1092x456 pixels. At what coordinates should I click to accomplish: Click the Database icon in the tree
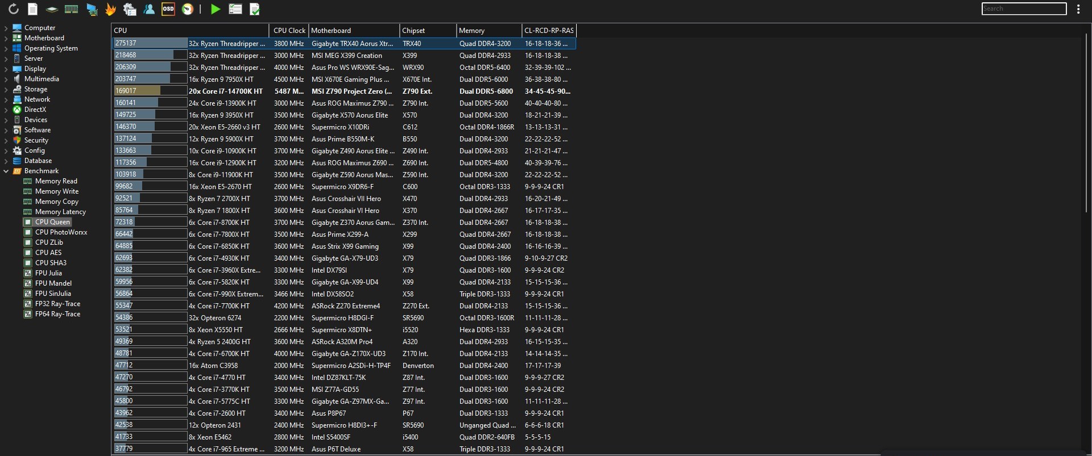coord(17,161)
